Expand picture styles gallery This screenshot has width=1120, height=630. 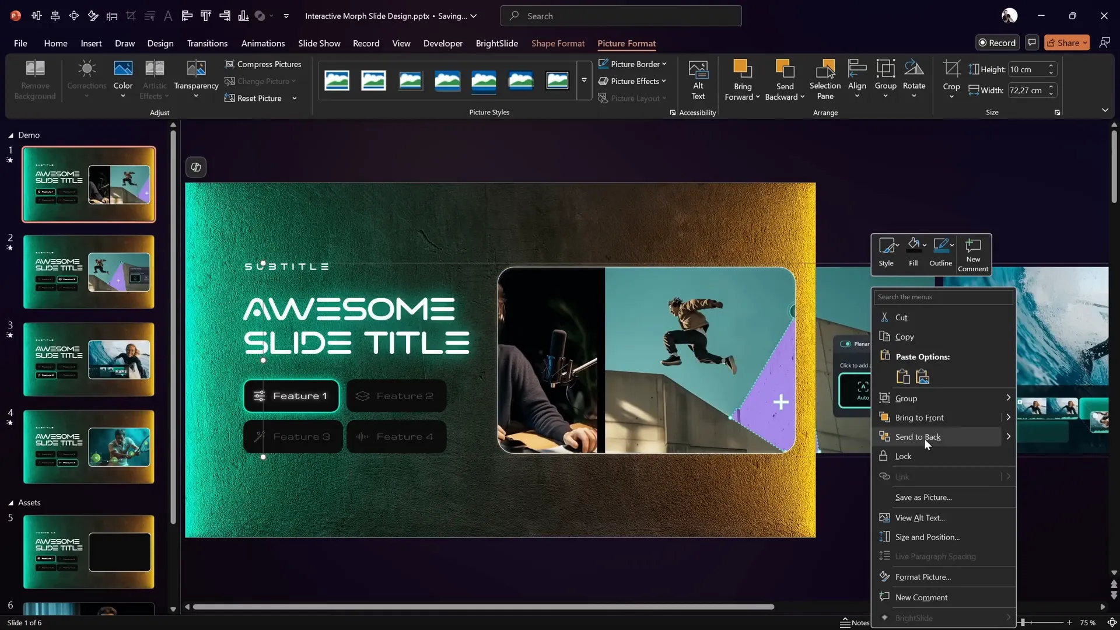coord(584,80)
